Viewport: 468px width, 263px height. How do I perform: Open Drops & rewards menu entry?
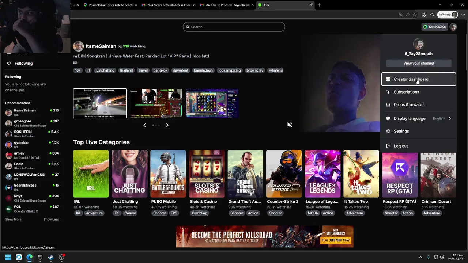click(x=419, y=104)
